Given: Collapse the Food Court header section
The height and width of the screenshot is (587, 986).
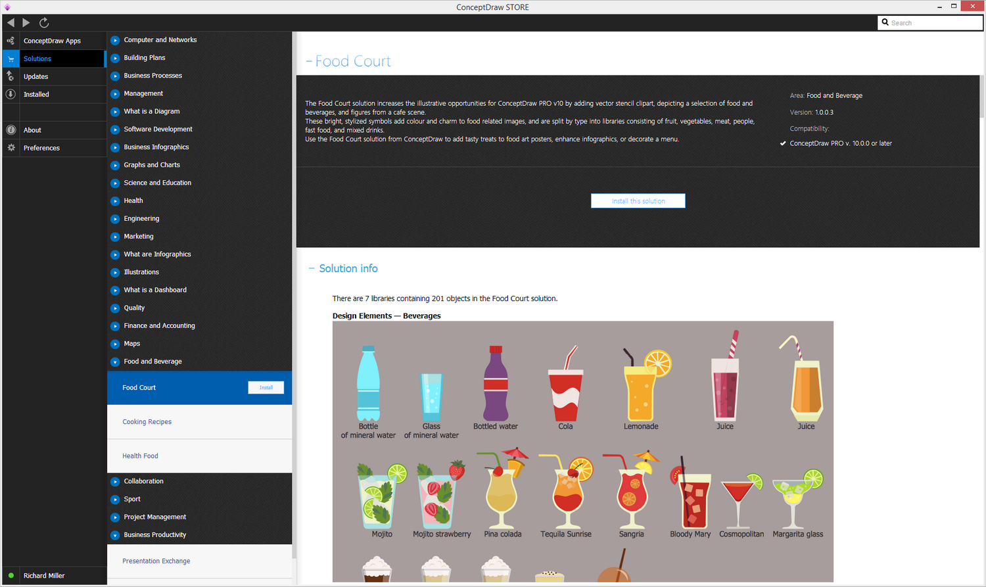Looking at the screenshot, I should coord(308,61).
